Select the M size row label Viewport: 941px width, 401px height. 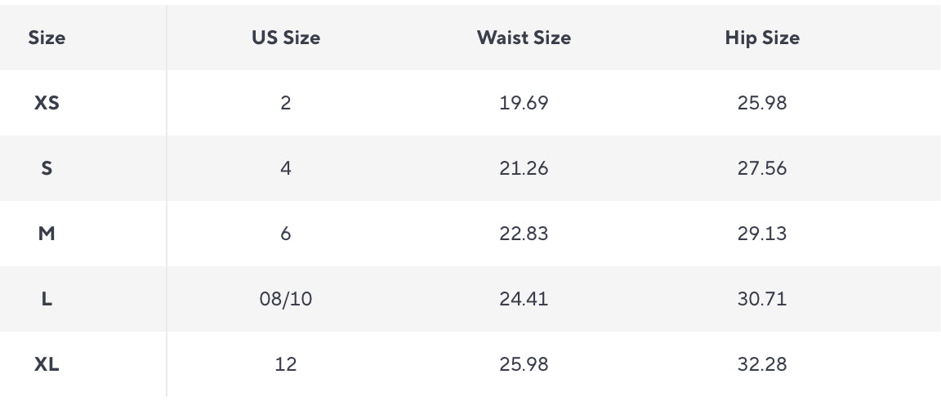point(47,234)
